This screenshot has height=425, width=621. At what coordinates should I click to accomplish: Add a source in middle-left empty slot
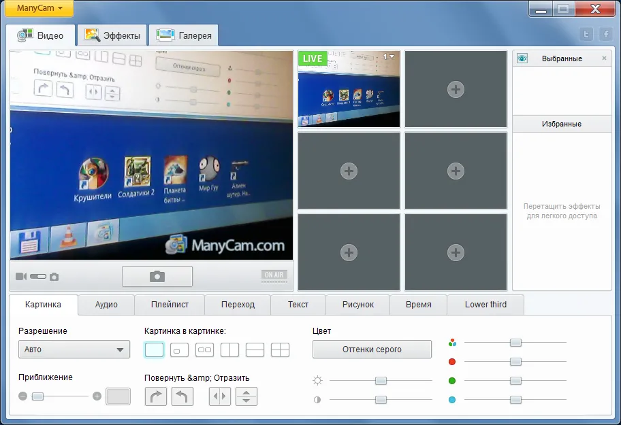tap(349, 171)
